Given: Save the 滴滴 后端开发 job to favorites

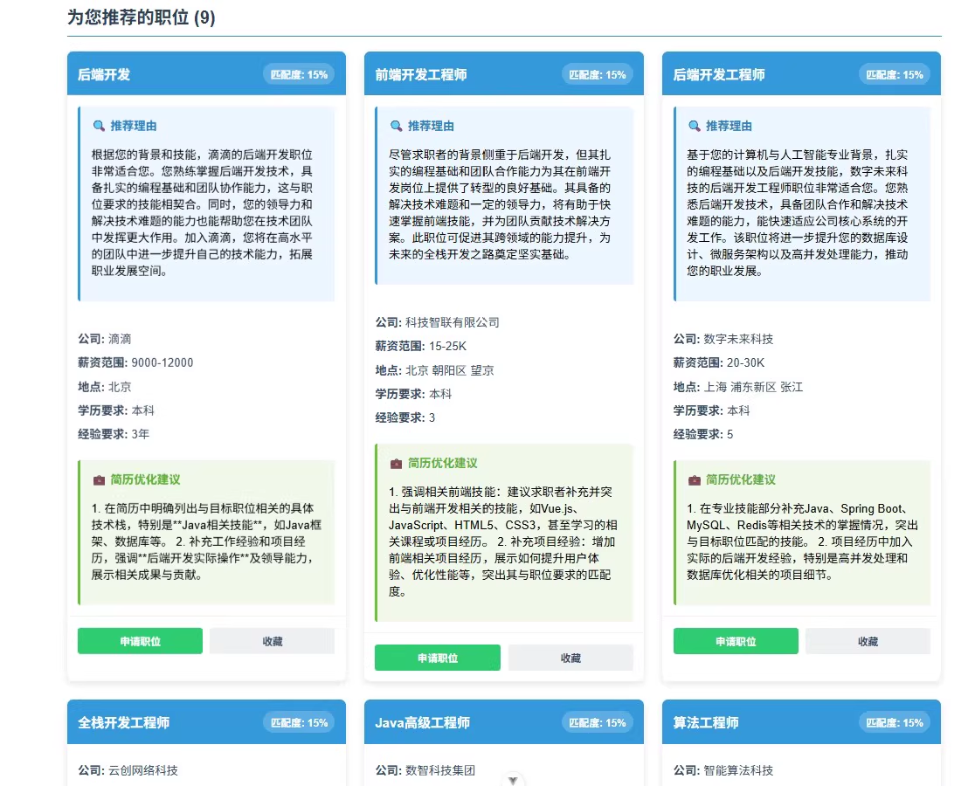Looking at the screenshot, I should (273, 641).
